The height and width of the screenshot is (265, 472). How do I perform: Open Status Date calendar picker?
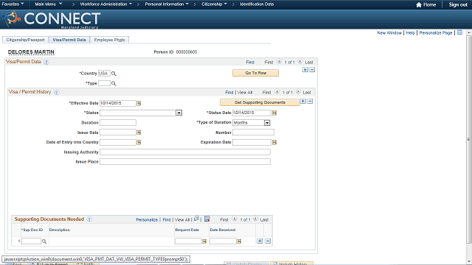point(274,113)
